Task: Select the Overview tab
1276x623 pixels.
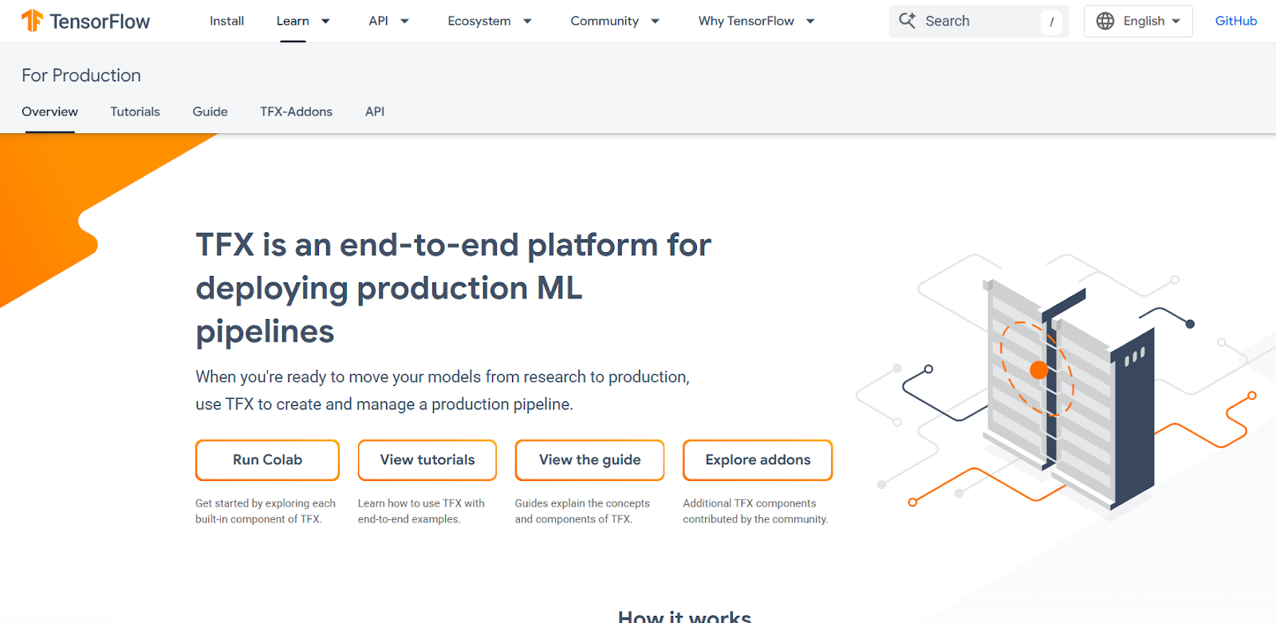Action: point(49,112)
